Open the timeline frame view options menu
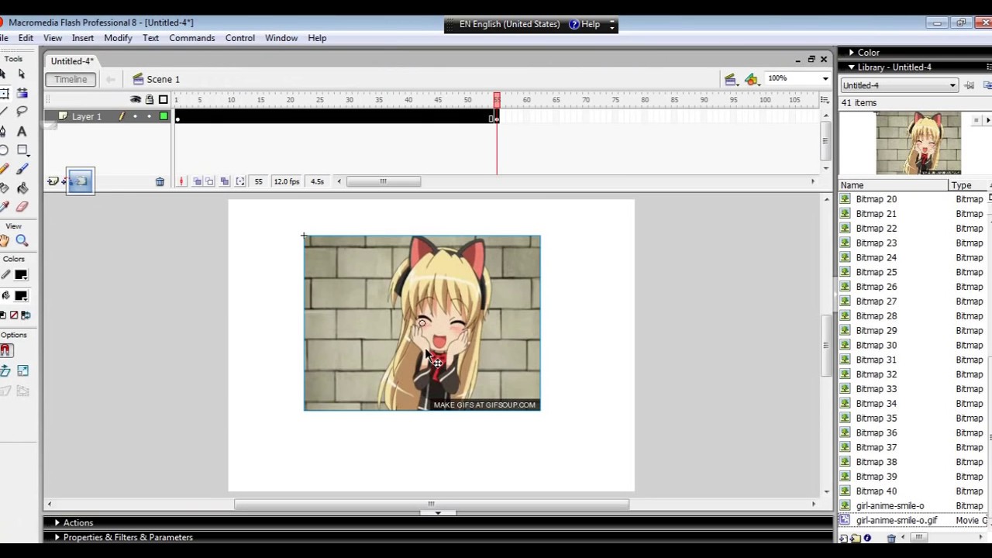The height and width of the screenshot is (558, 992). click(x=825, y=99)
